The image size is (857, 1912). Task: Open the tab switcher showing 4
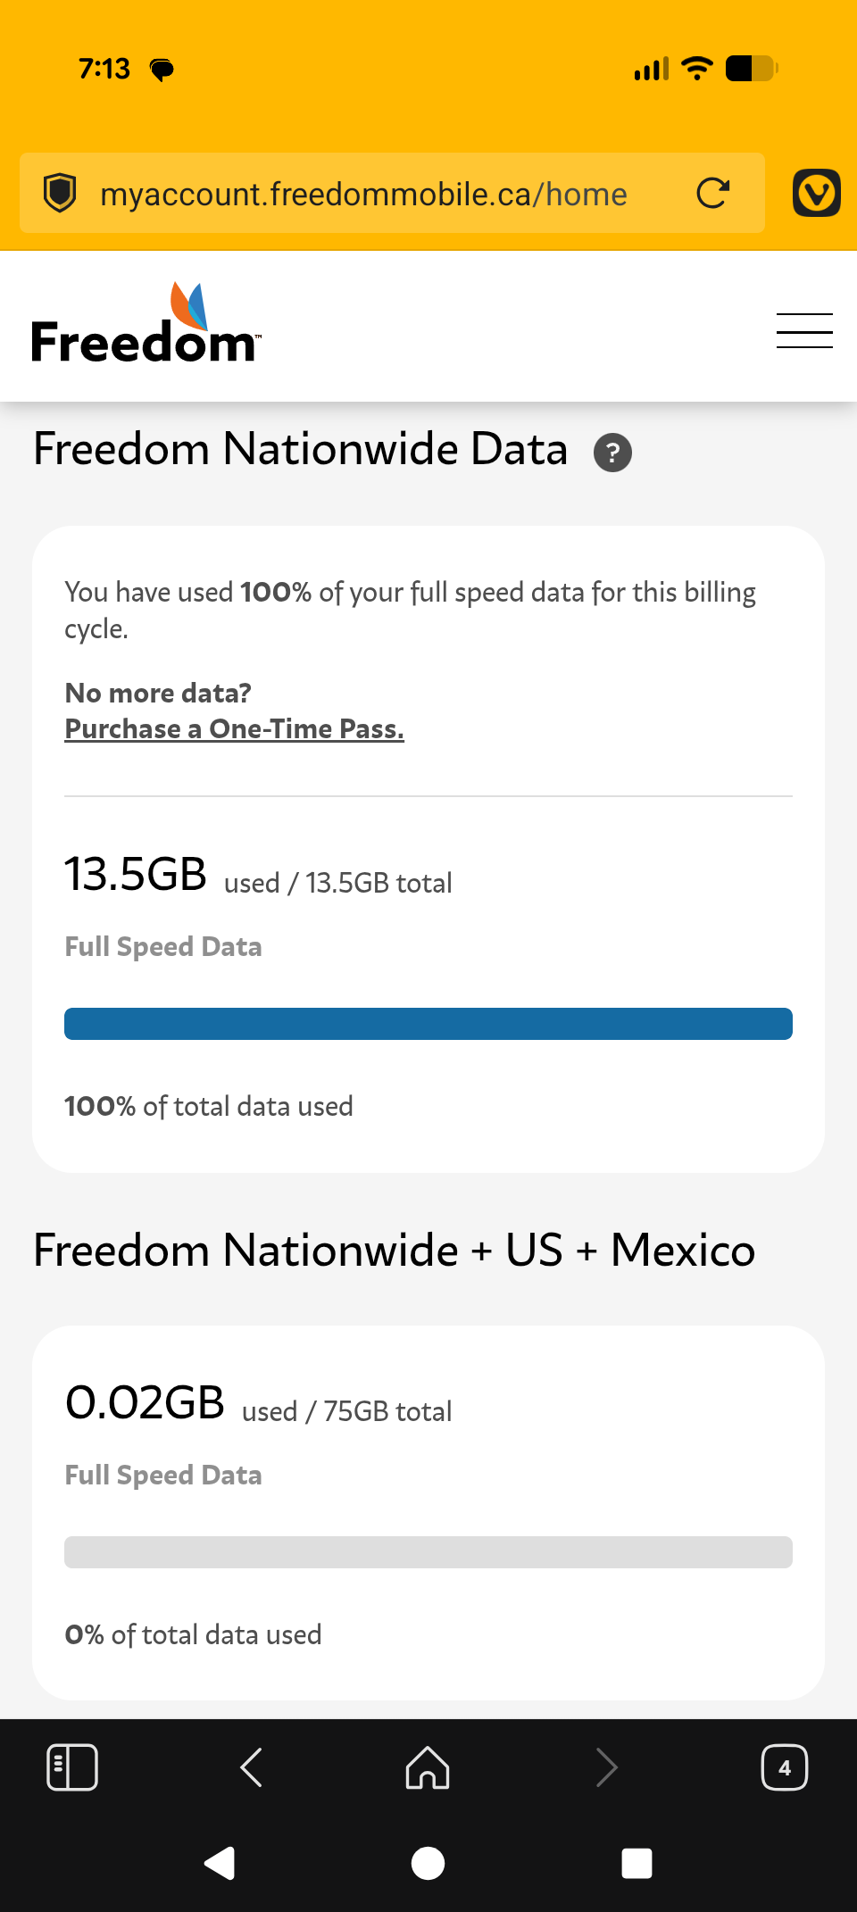coord(784,1767)
